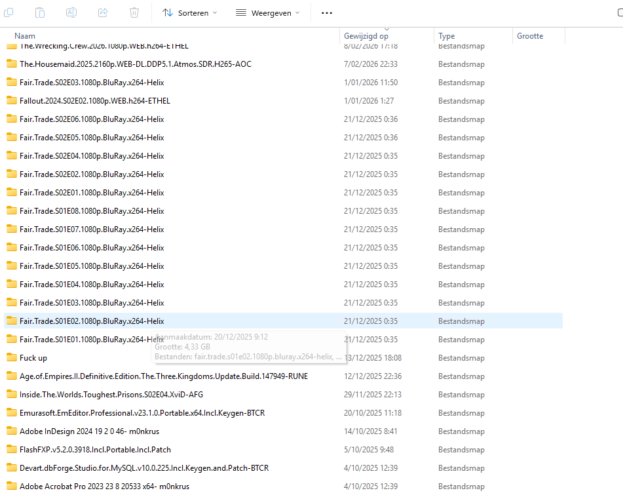Click the Share icon in the toolbar
Image resolution: width=623 pixels, height=497 pixels.
(103, 12)
